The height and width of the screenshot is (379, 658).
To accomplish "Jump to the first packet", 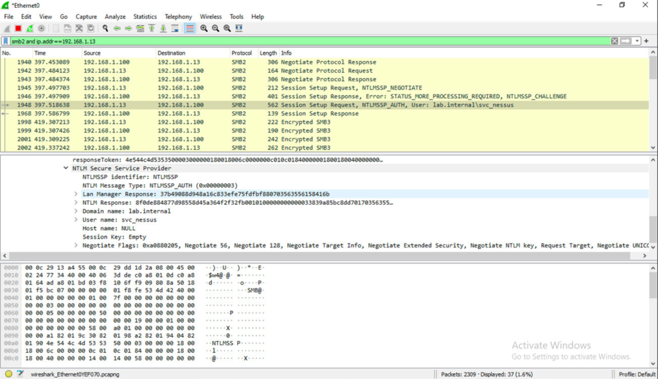I will [152, 28].
